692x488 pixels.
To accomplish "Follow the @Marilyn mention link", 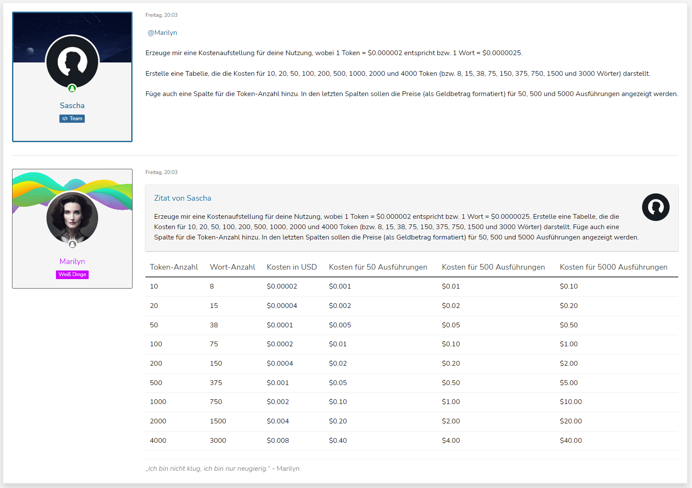I will (x=162, y=33).
